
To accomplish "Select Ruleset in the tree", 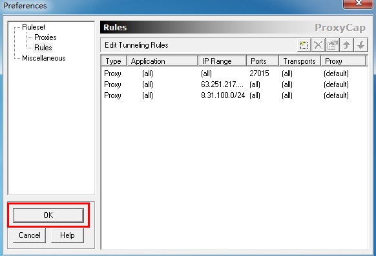I will (x=34, y=27).
